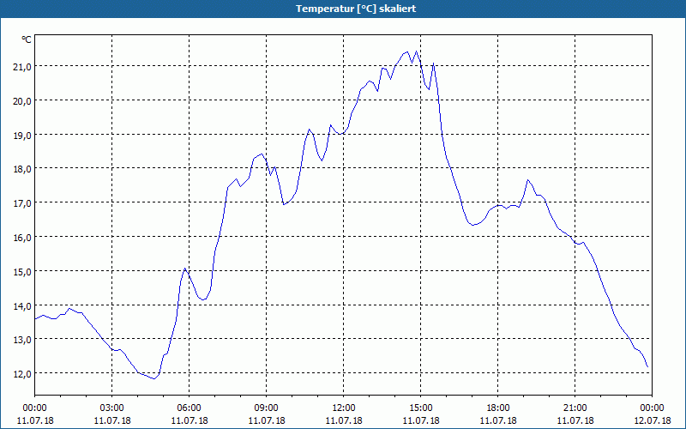Viewport: 686px width, 429px height.
Task: Select the 17,0 y-axis value
Action: pyautogui.click(x=22, y=203)
